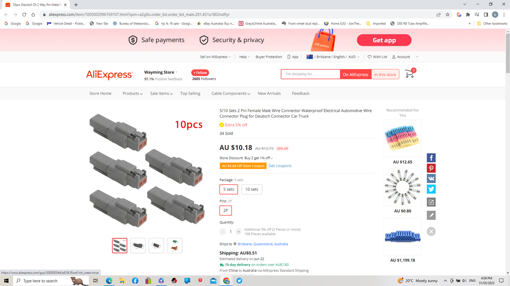
Task: Click AliExpress logo
Action: [109, 75]
